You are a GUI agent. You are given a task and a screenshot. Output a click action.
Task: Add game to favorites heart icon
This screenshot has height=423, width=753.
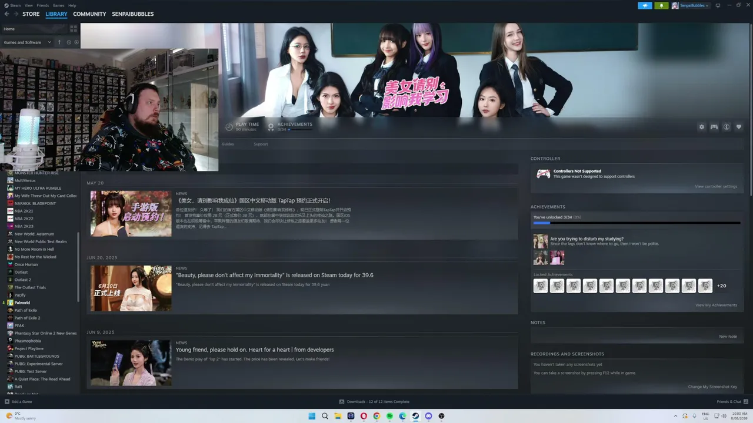[x=739, y=127]
